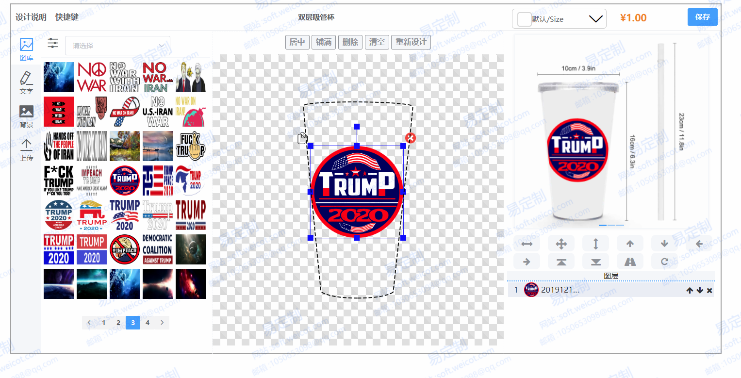The width and height of the screenshot is (741, 378).
Task: Nudge image down with down-arrow button
Action: (x=664, y=244)
